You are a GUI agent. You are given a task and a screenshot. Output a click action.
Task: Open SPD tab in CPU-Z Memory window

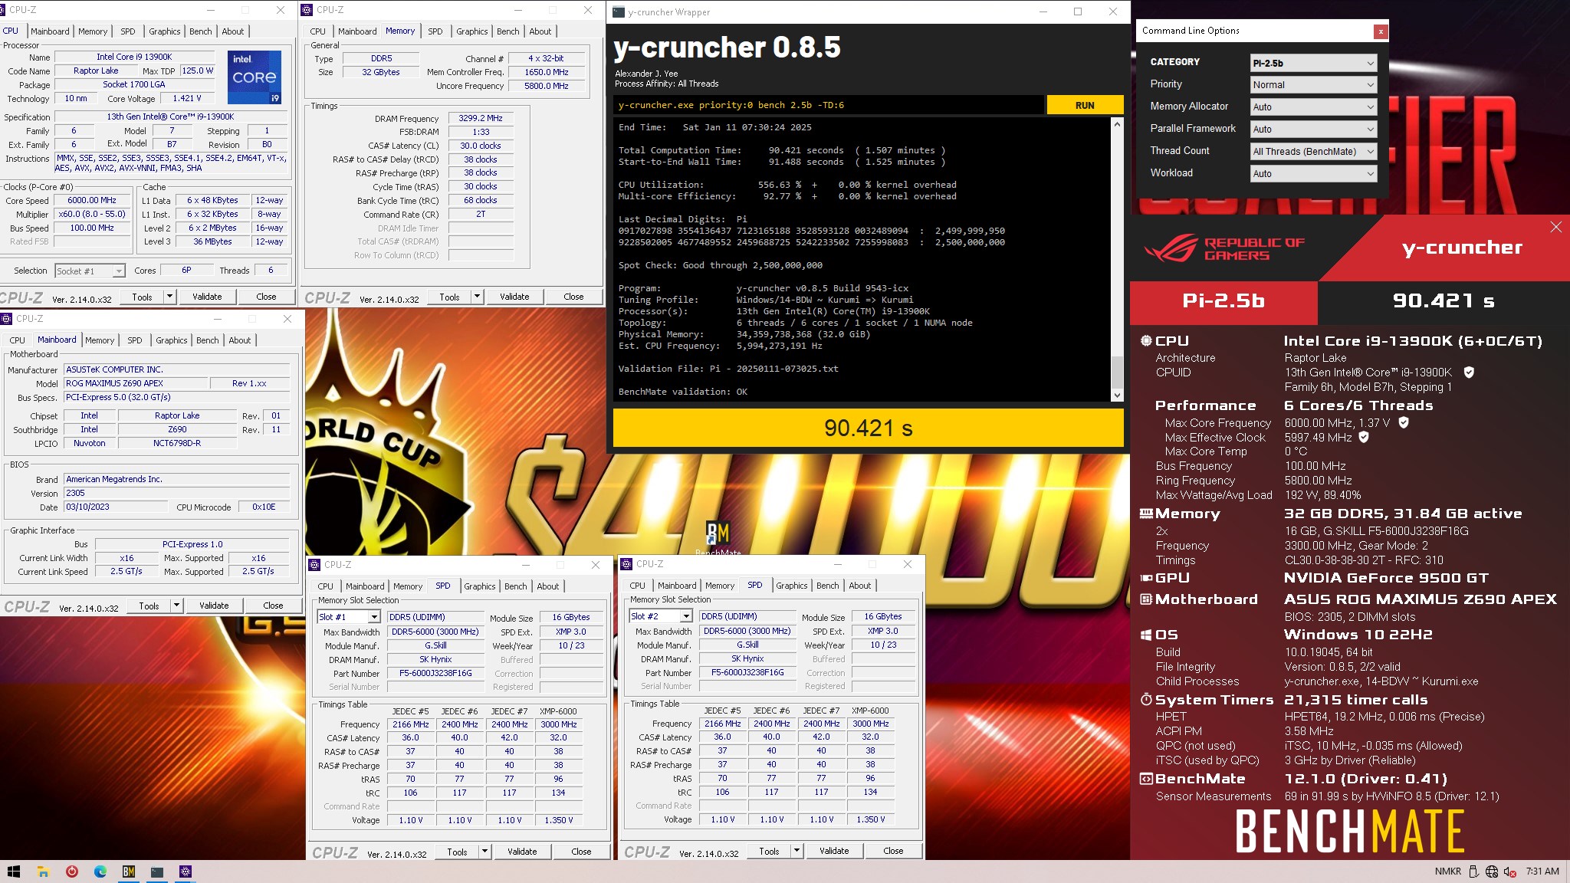(435, 31)
